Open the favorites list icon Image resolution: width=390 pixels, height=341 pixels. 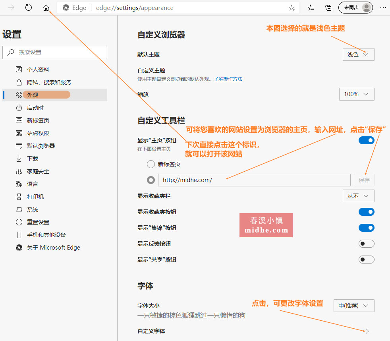[x=311, y=8]
